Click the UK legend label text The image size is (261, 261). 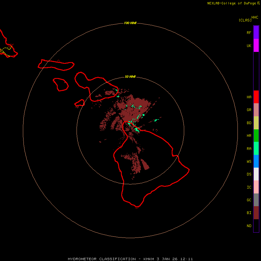point(249,46)
